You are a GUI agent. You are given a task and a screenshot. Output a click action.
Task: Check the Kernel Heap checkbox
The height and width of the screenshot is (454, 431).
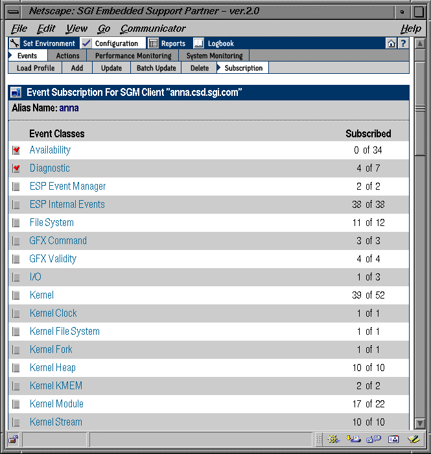click(16, 368)
